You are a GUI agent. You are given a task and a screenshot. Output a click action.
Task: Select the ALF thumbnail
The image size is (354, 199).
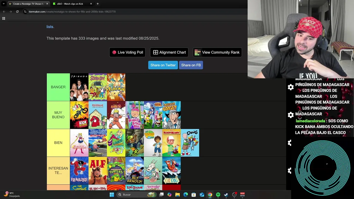(x=98, y=171)
